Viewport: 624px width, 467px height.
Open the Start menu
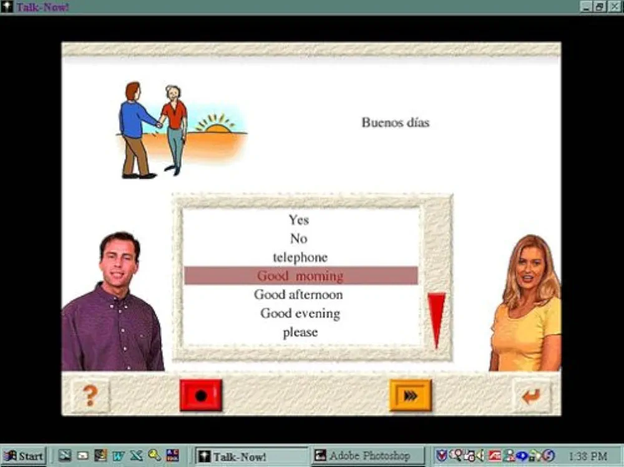point(24,455)
